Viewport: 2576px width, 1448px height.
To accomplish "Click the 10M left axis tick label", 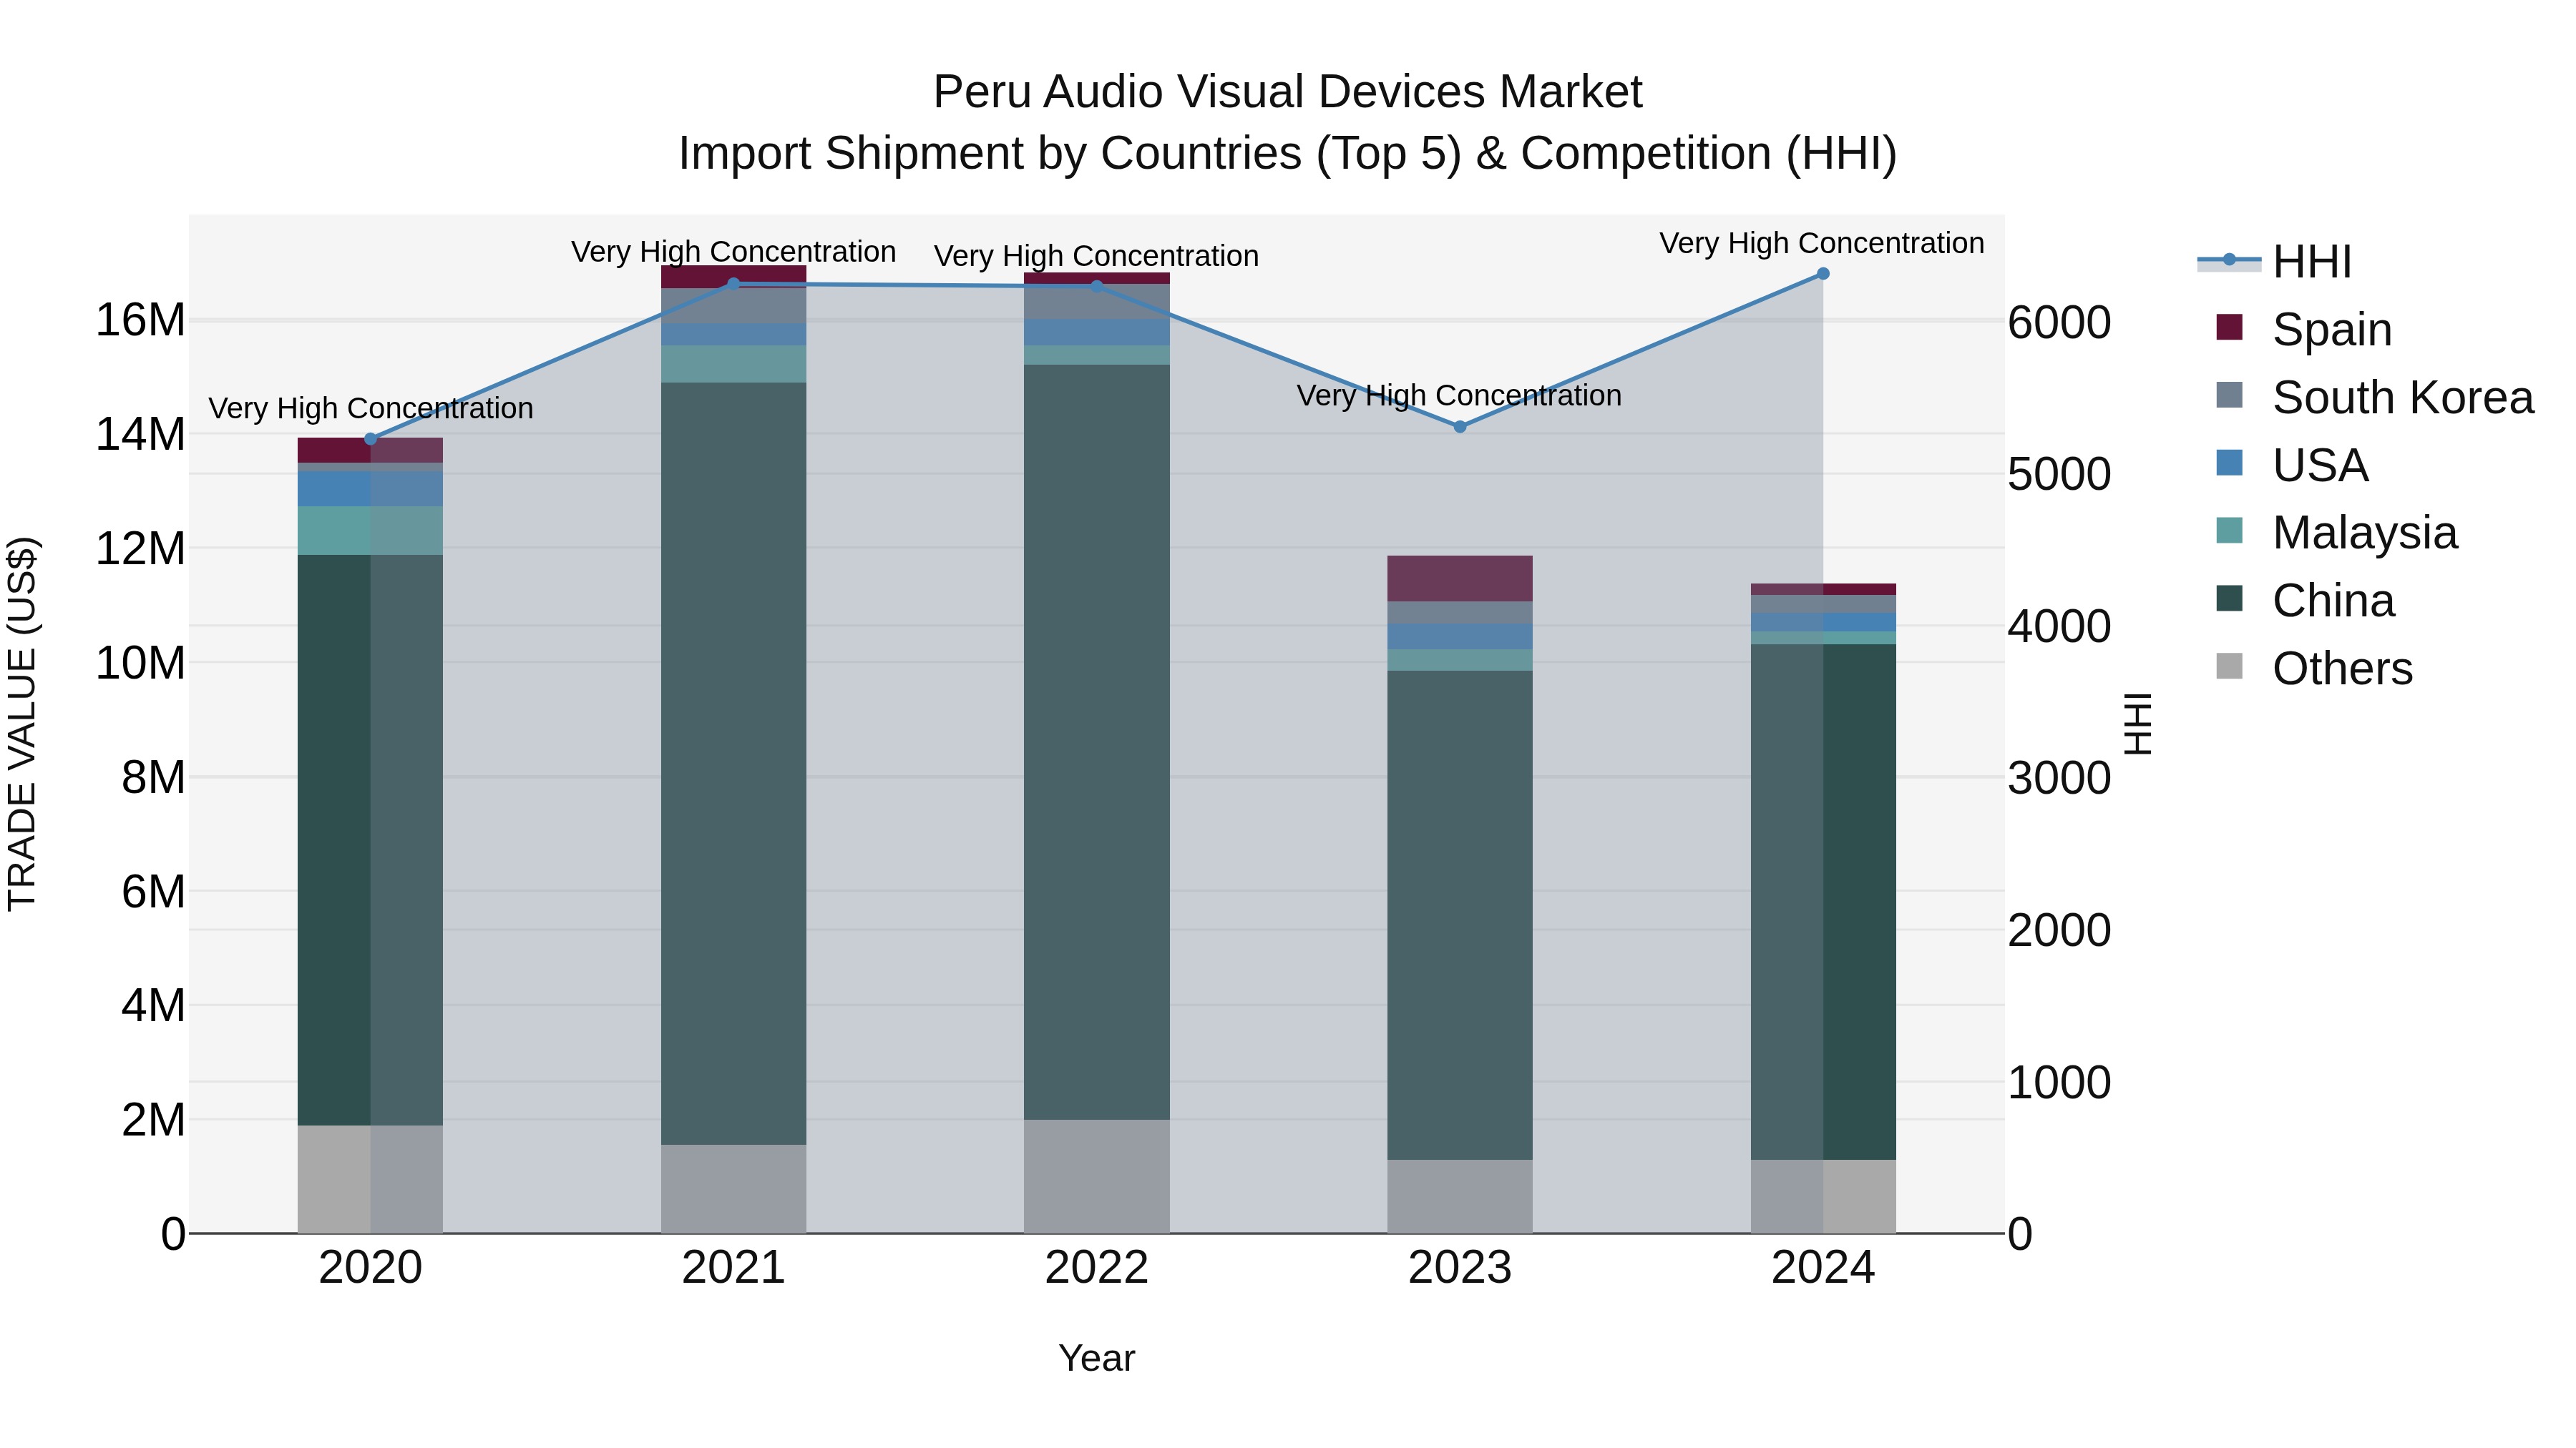I will tap(140, 663).
